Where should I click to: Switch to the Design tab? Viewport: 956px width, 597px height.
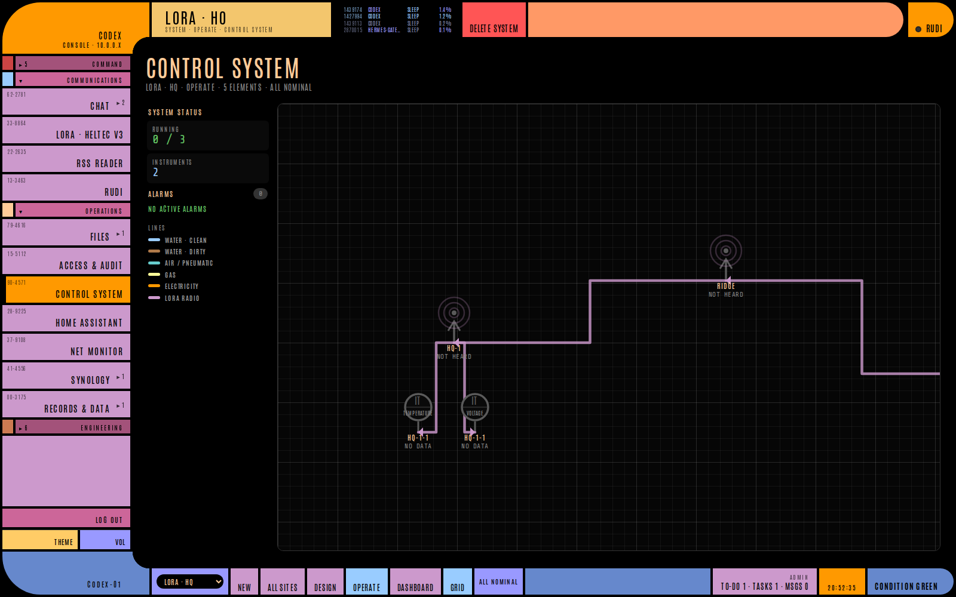pyautogui.click(x=326, y=581)
